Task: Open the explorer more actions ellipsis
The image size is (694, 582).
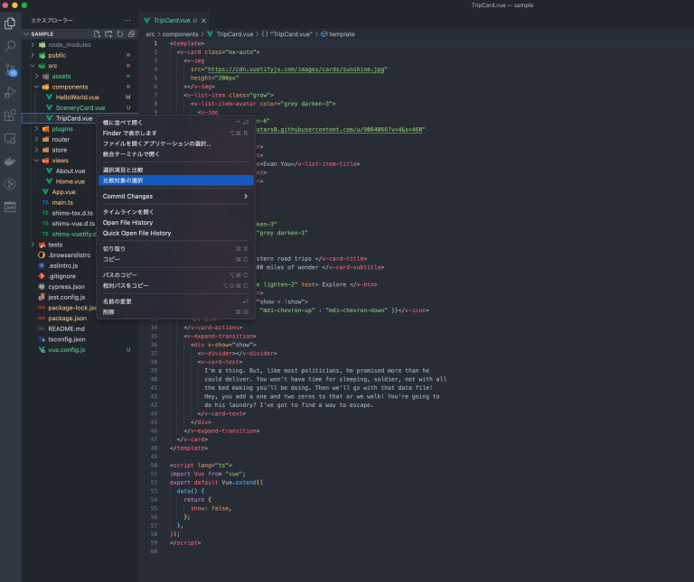Action: coord(127,20)
